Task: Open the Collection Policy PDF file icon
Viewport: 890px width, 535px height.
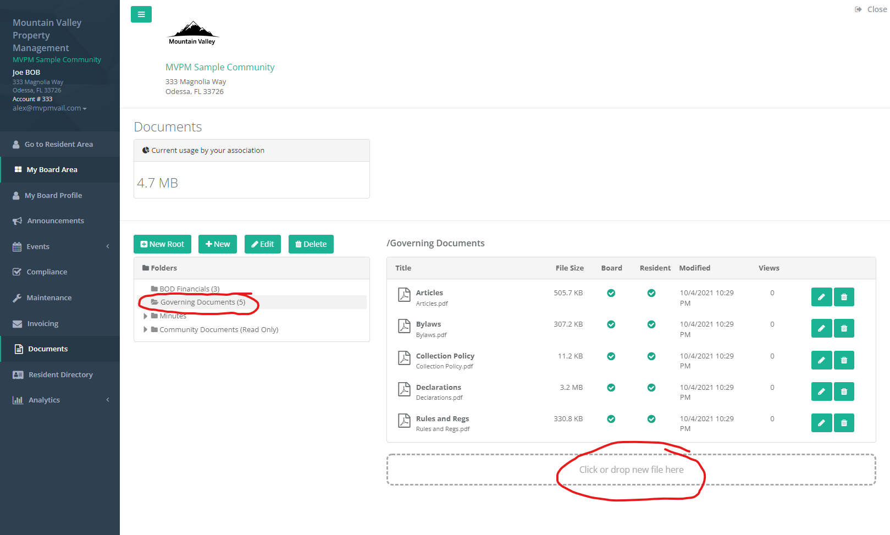Action: pyautogui.click(x=404, y=358)
